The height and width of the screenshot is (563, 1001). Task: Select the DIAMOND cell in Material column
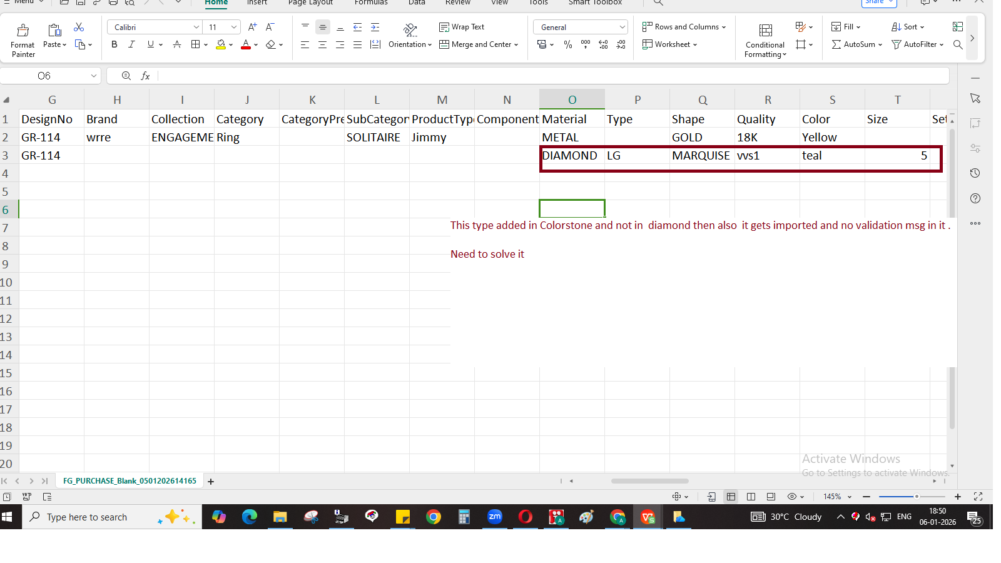(571, 156)
